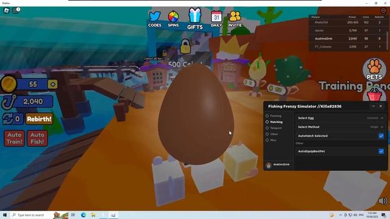This screenshot has height=219, width=390.
Task: Close the Fishing Frenzy Simulator script panel
Action: pyautogui.click(x=380, y=106)
